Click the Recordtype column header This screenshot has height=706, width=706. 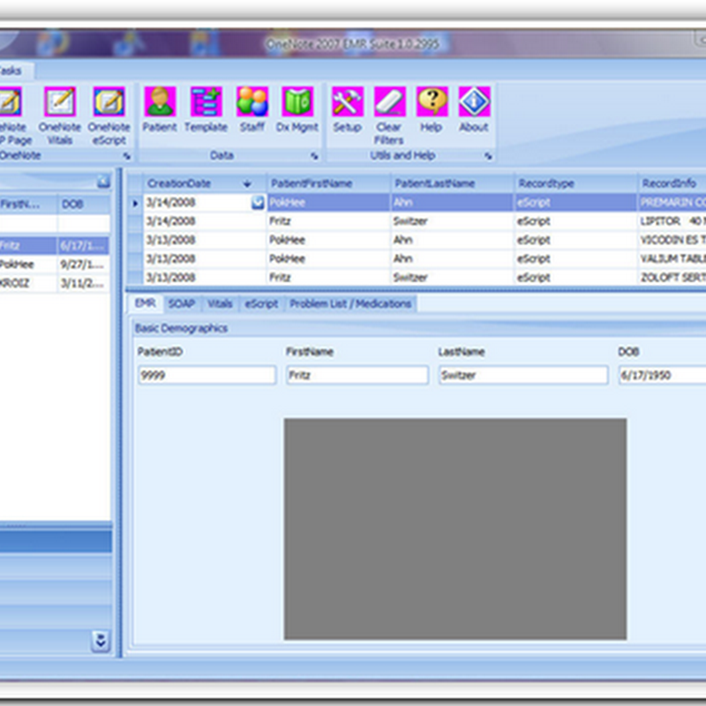[x=575, y=184]
